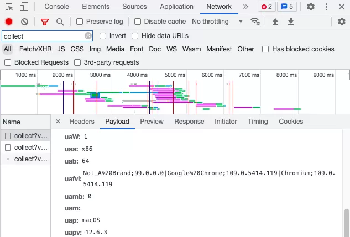Enable Disable cache checkbox

pyautogui.click(x=138, y=22)
